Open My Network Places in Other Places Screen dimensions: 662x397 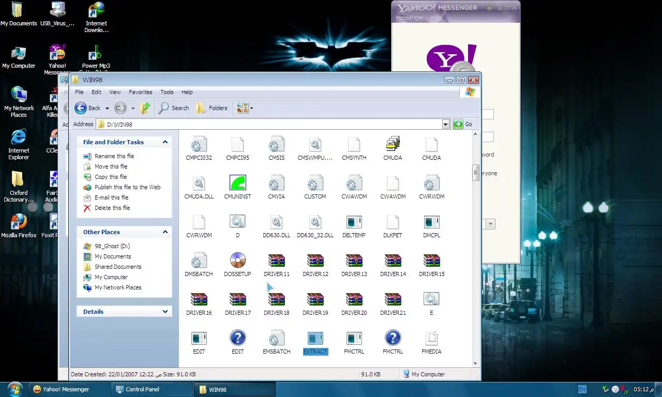tap(118, 287)
